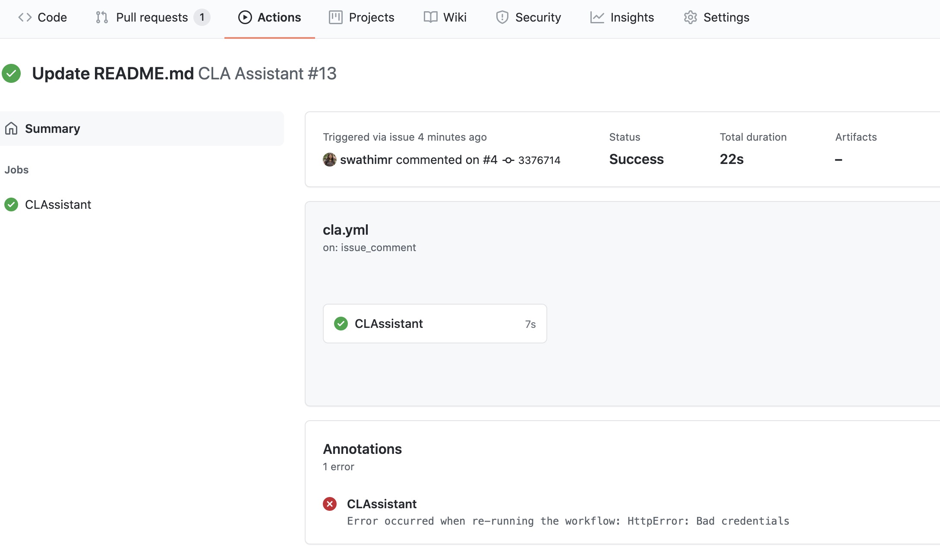Screen dimensions: 940x560
Task: Click the Wiki book icon
Action: [430, 17]
